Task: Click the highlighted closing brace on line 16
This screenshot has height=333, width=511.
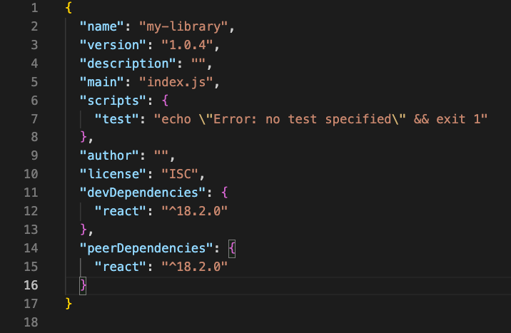Action: click(x=83, y=286)
